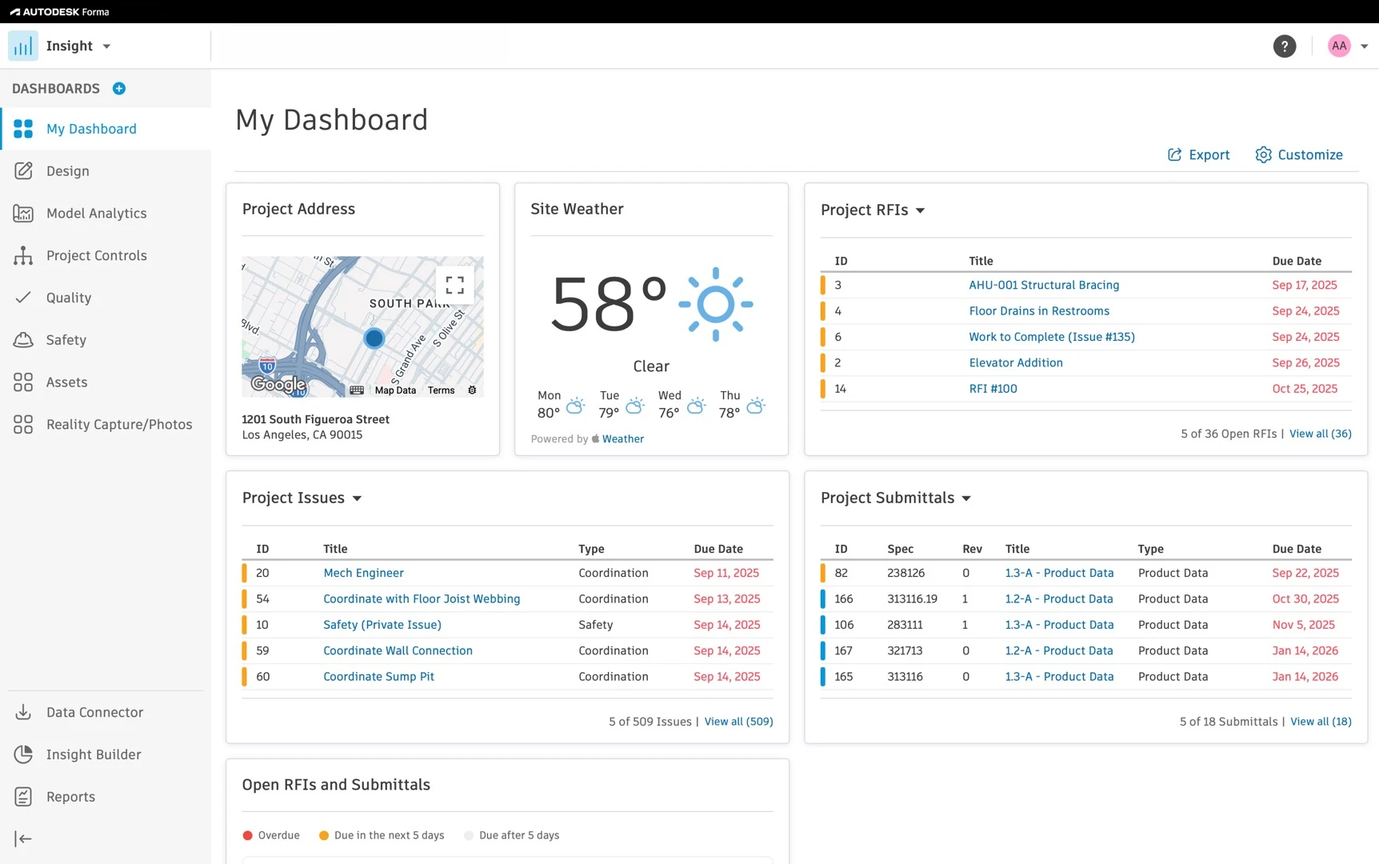Click the Reality Capture/Photos icon
Viewport: 1379px width, 864px height.
click(23, 425)
